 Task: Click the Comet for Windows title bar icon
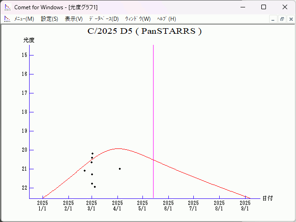pos(7,7)
